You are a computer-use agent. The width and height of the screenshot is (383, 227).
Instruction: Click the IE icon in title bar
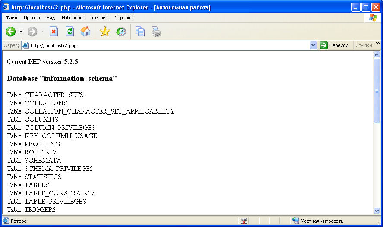pos(6,7)
